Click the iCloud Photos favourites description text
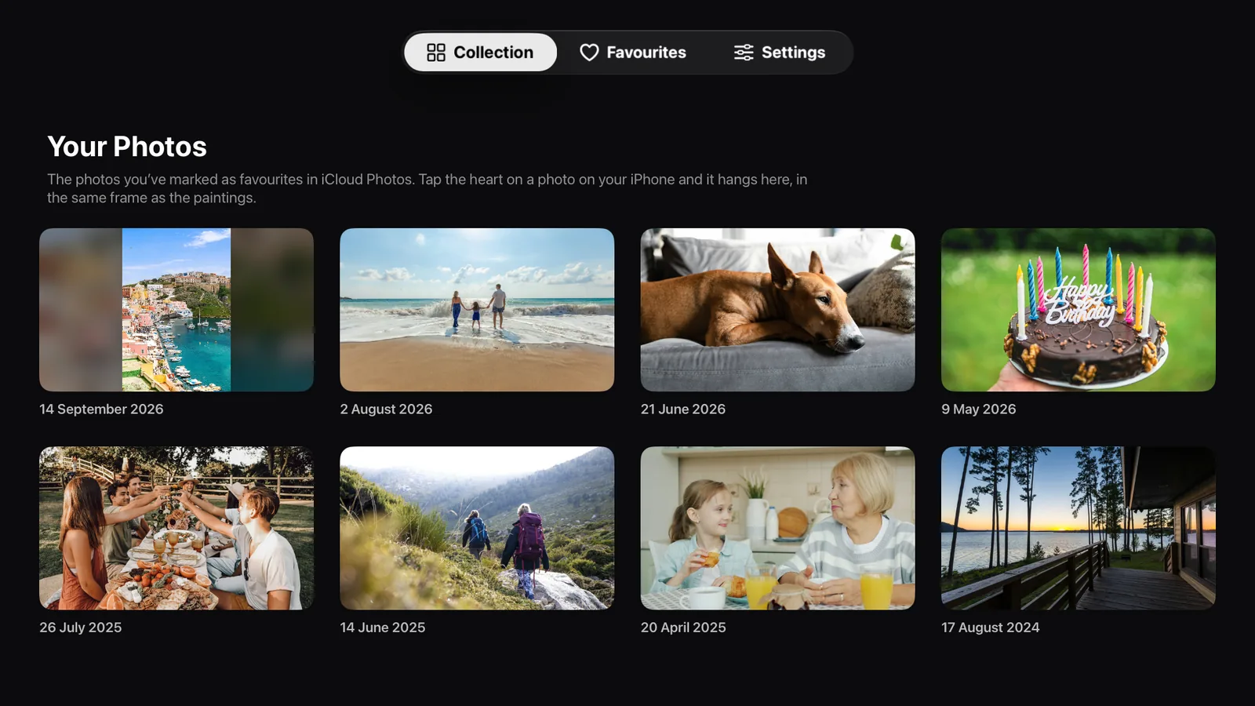 click(427, 188)
